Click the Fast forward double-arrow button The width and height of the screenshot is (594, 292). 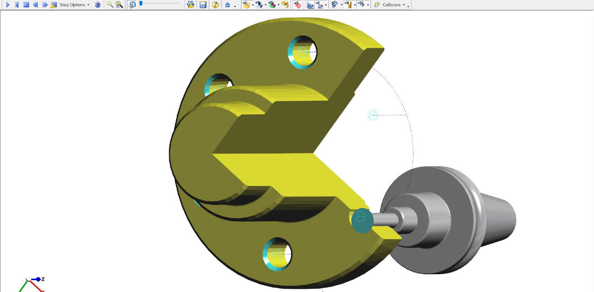click(x=45, y=5)
